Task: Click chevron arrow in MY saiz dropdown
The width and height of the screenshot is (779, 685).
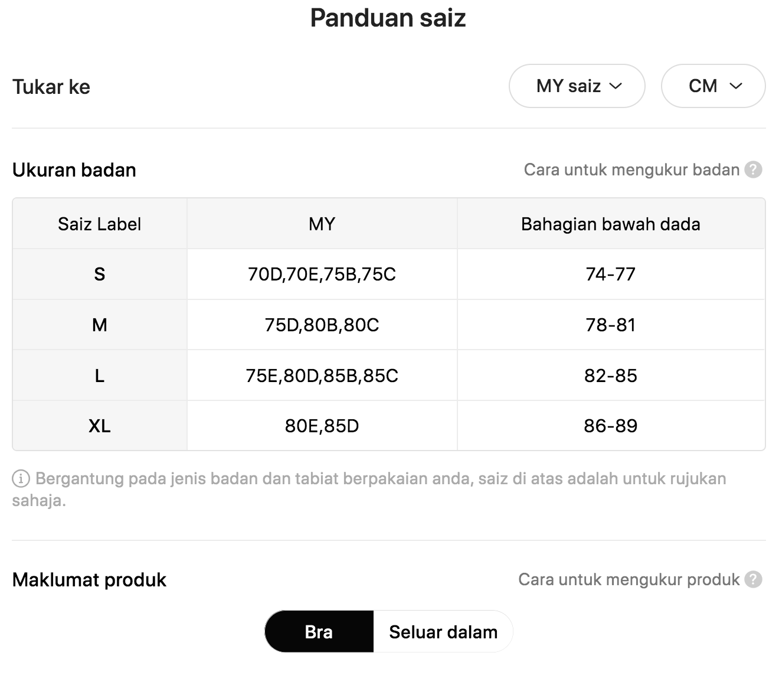Action: tap(616, 86)
